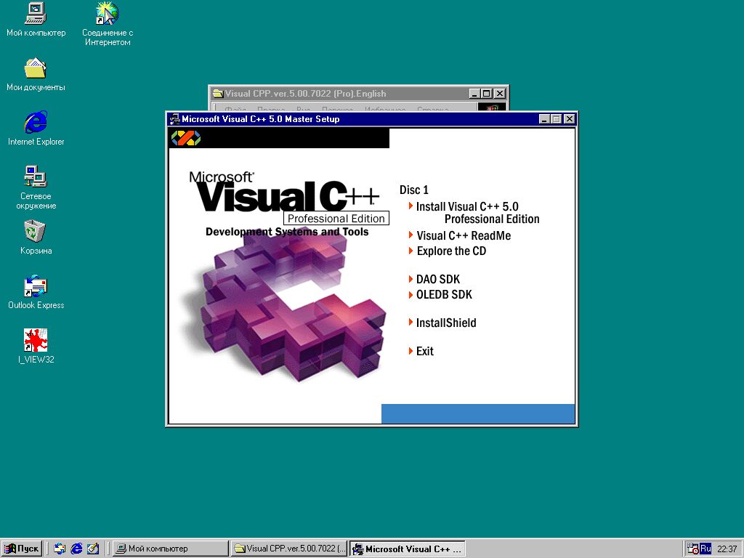
Task: Click the Visual CPP folder icon in background title bar
Action: [218, 94]
